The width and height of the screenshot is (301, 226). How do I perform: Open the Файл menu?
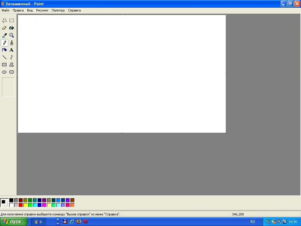[5, 10]
